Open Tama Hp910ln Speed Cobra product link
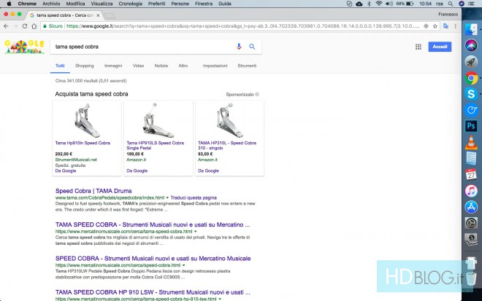Screen dimensions: 482x301 83,143
